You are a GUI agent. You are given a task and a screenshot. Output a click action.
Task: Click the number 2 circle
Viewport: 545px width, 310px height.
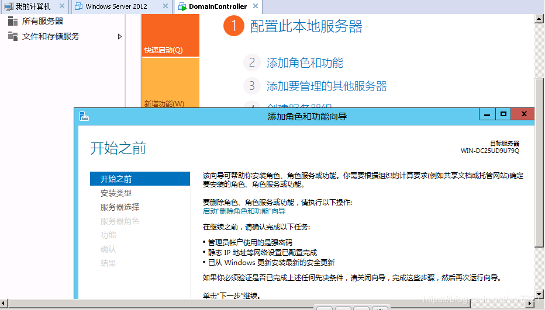(x=252, y=62)
